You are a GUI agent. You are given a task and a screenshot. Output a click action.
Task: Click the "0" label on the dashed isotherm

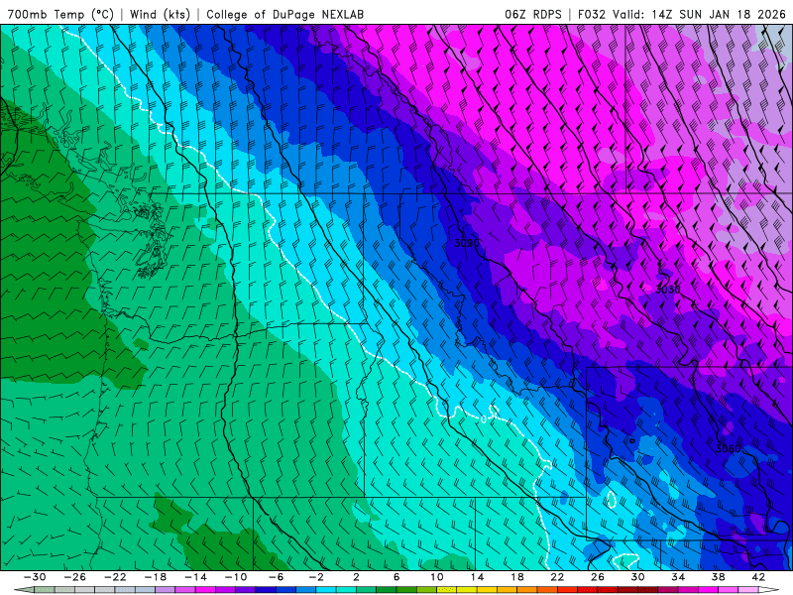point(484,418)
